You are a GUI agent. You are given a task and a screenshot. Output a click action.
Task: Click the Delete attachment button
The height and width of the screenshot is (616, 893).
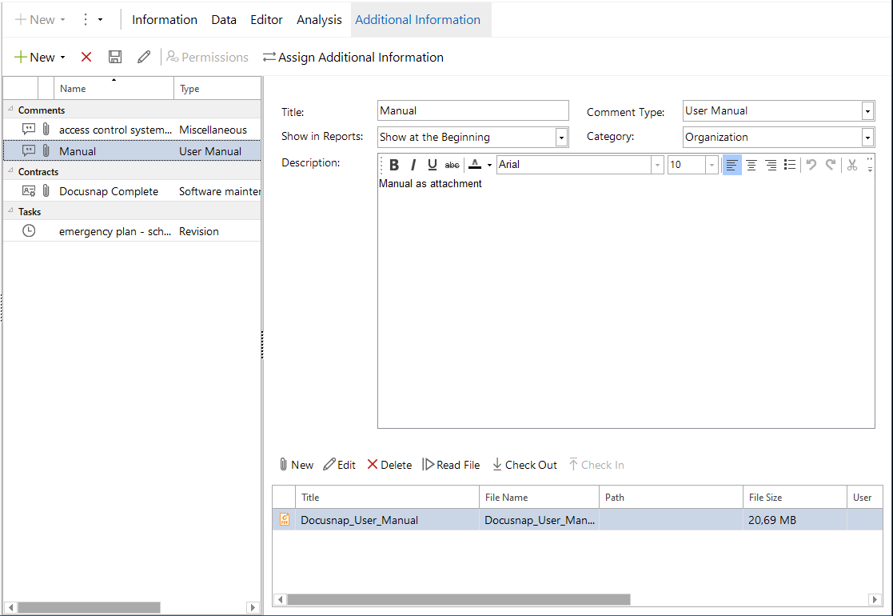389,465
